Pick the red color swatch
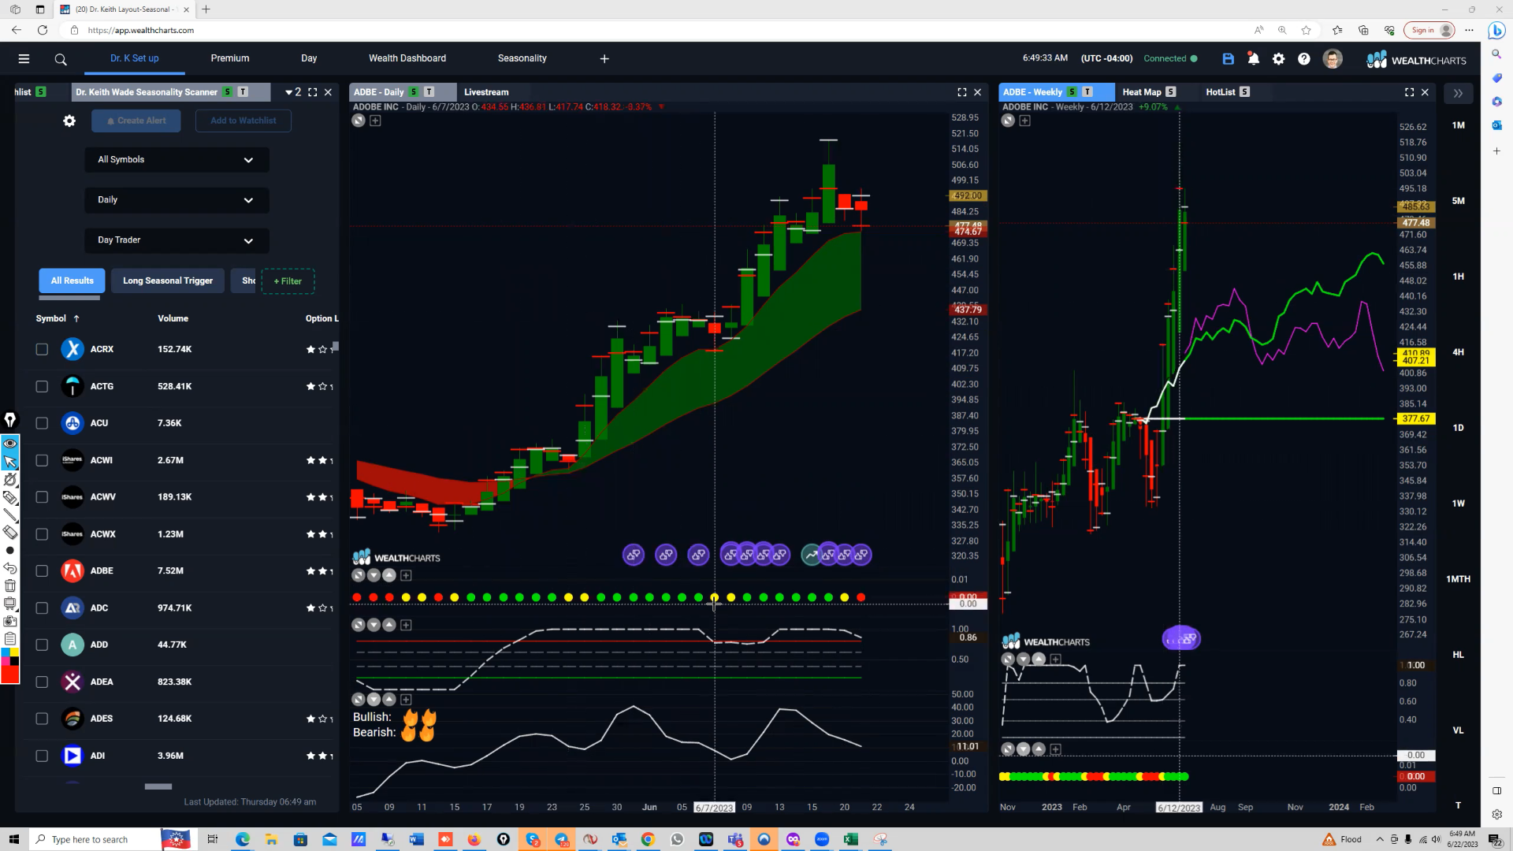 [x=10, y=674]
